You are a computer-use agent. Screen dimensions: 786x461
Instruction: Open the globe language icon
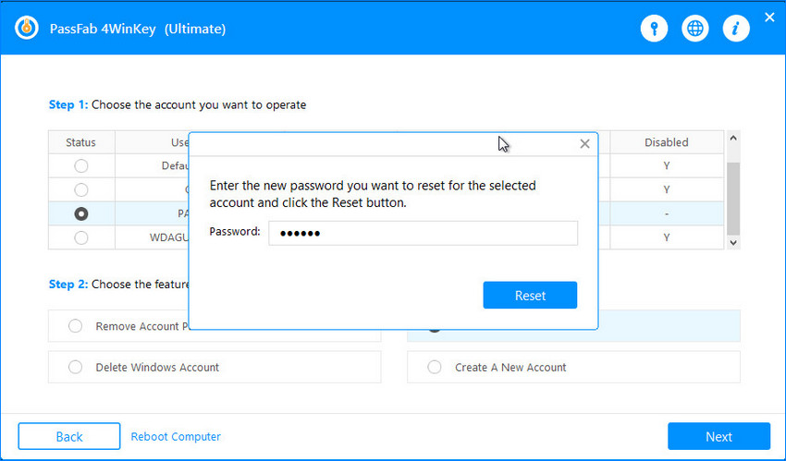pos(694,29)
